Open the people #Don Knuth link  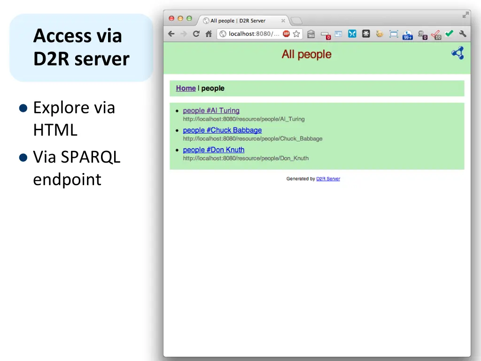coord(213,149)
